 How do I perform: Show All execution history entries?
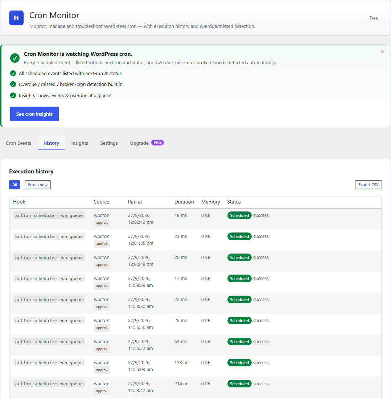pyautogui.click(x=15, y=185)
